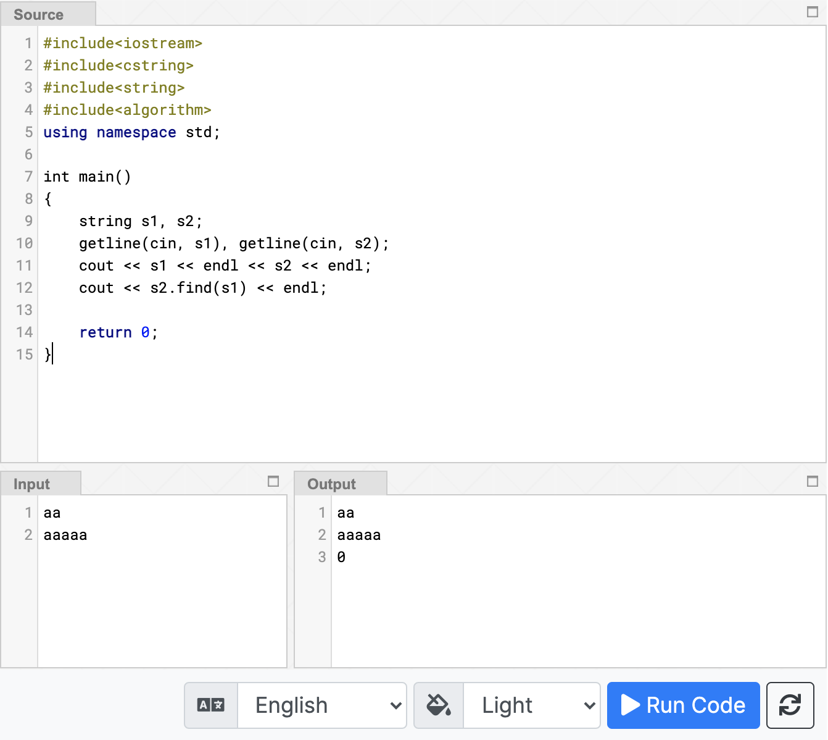Maximize the Source panel via its corner icon
Viewport: 828px width, 740px height.
[x=812, y=11]
